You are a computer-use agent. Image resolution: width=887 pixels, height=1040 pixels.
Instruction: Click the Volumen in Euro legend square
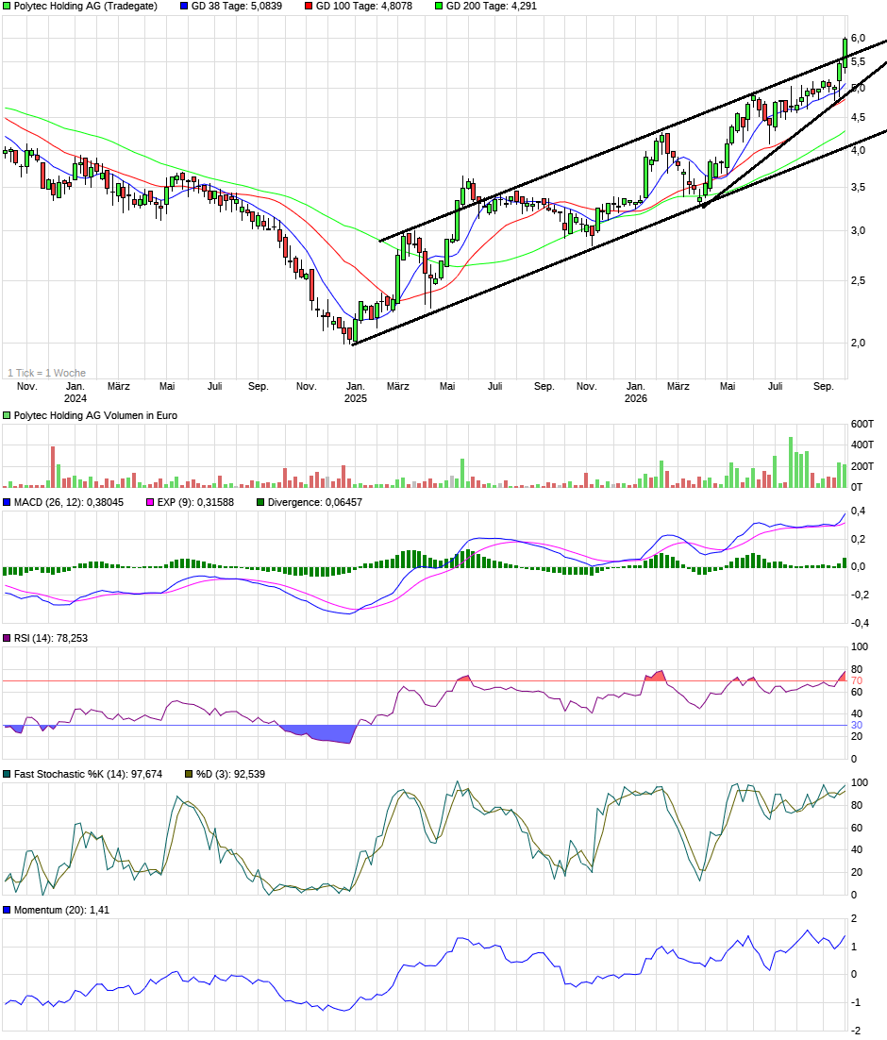(x=8, y=416)
